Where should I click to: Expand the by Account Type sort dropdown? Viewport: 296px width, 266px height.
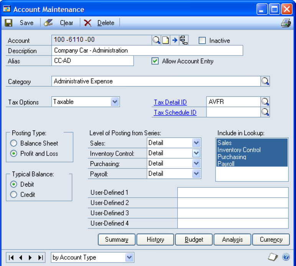coord(129,258)
